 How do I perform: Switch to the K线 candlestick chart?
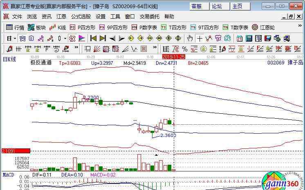(x=57, y=27)
